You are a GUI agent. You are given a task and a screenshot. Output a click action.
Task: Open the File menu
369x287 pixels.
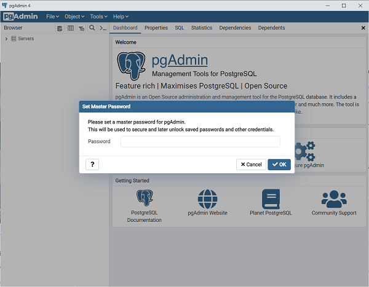click(x=52, y=17)
